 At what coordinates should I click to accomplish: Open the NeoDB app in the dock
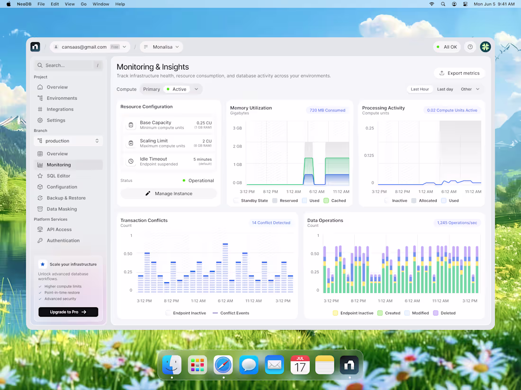pyautogui.click(x=349, y=365)
